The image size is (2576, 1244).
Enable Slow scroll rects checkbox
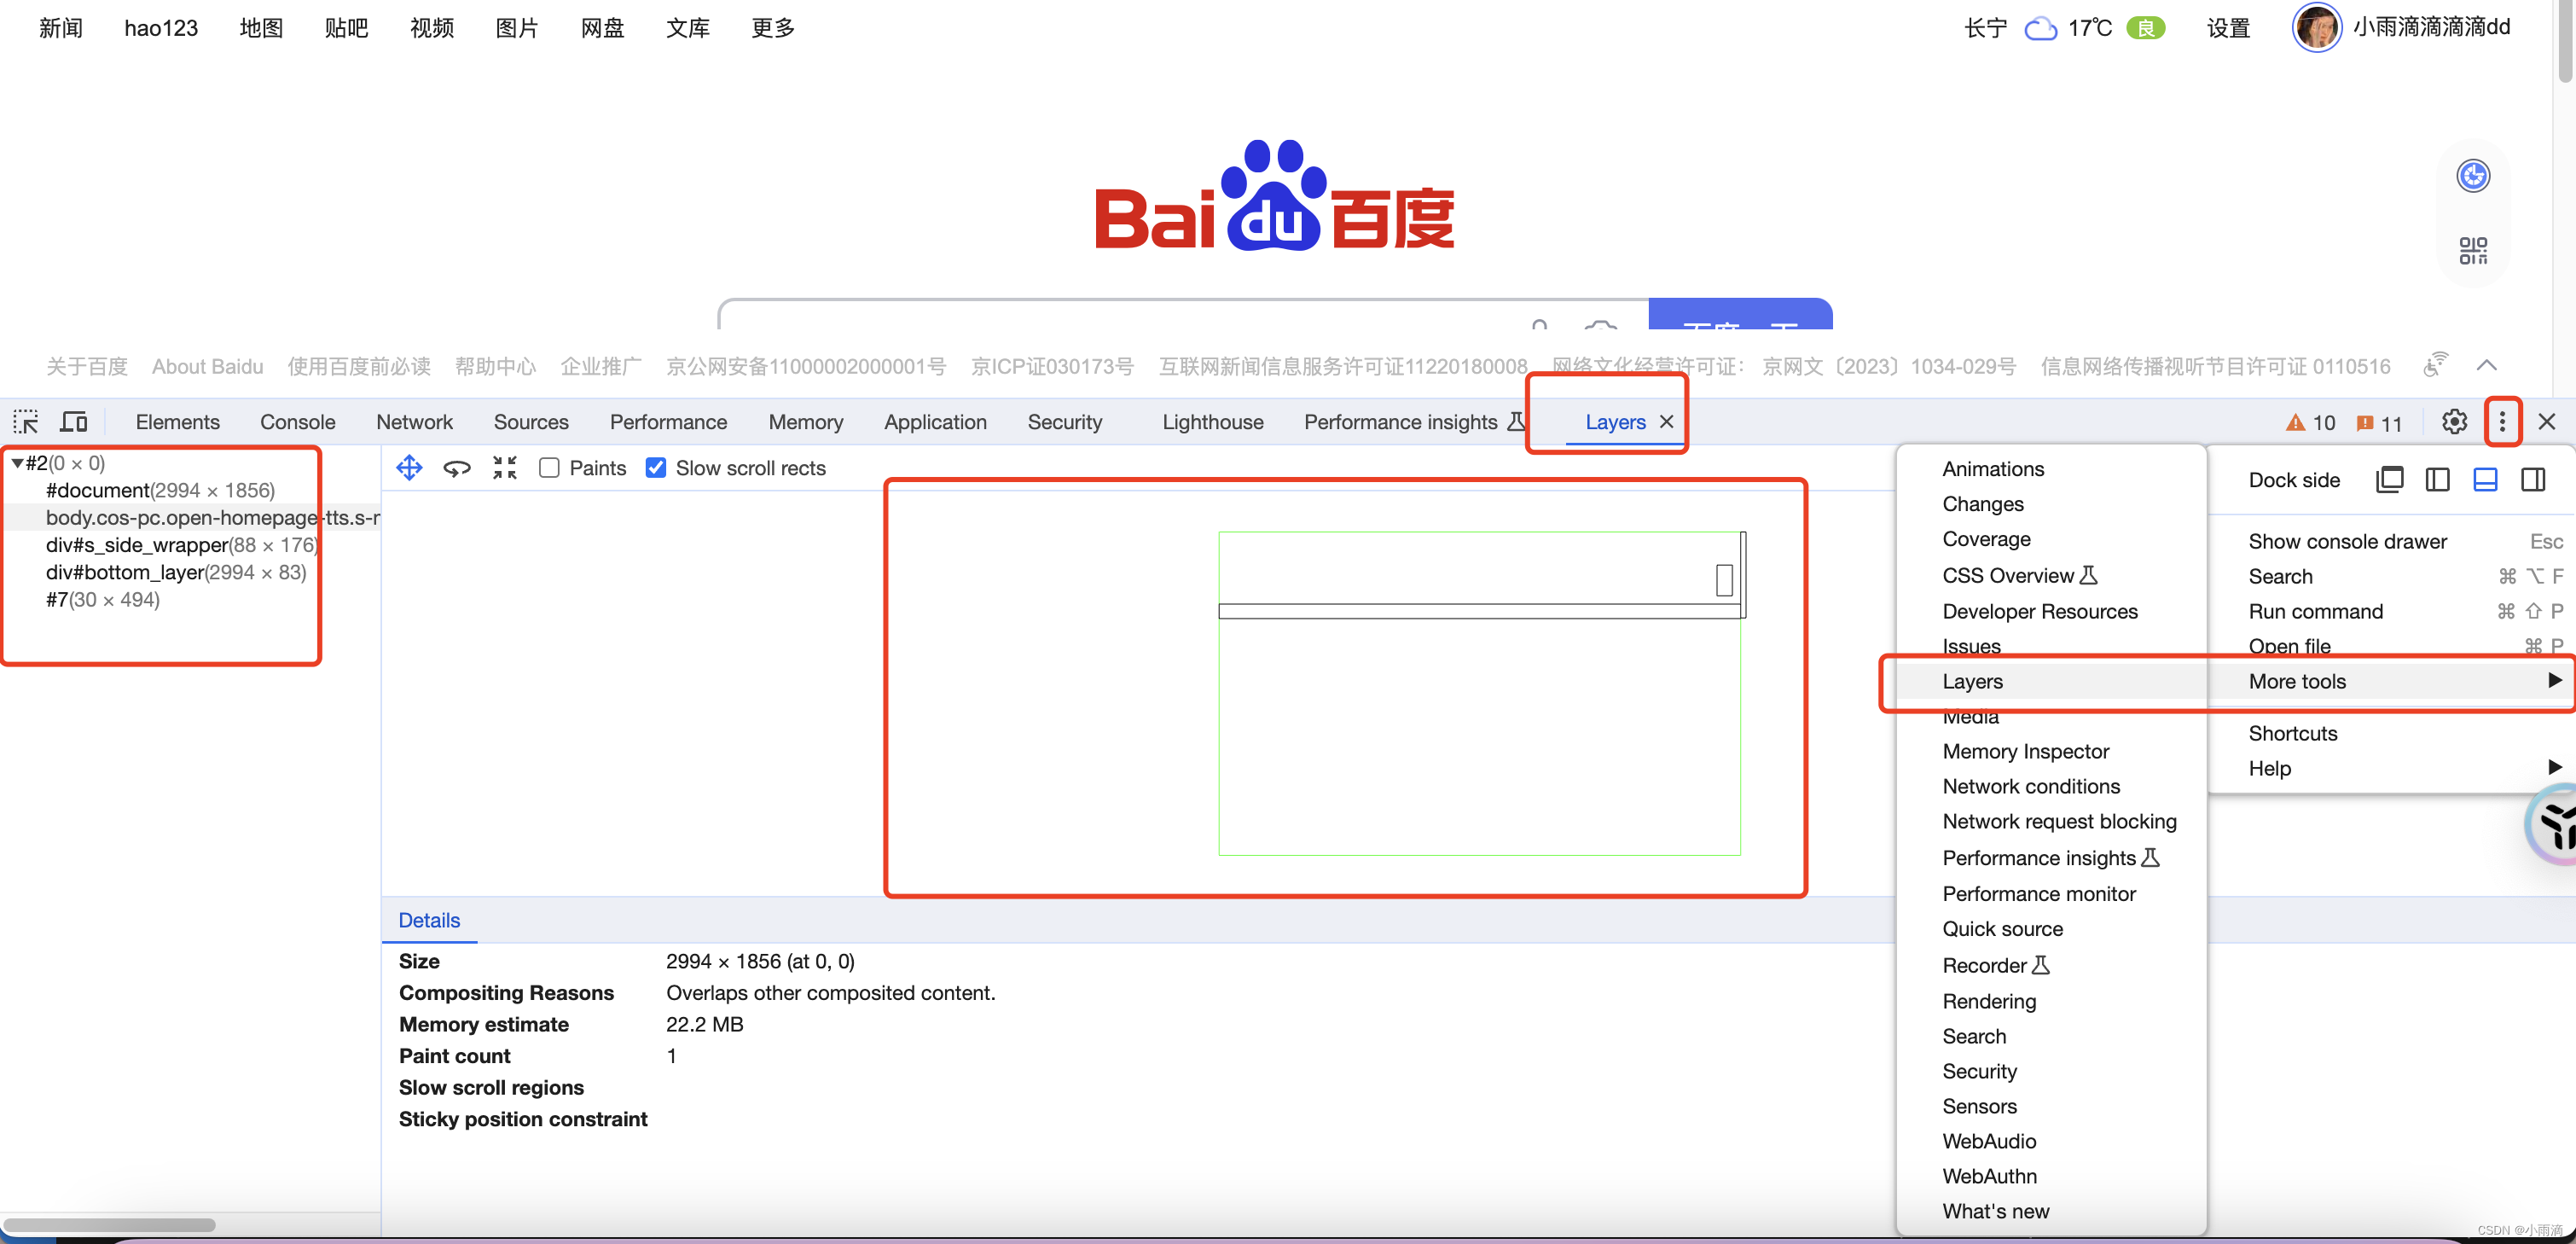coord(654,468)
